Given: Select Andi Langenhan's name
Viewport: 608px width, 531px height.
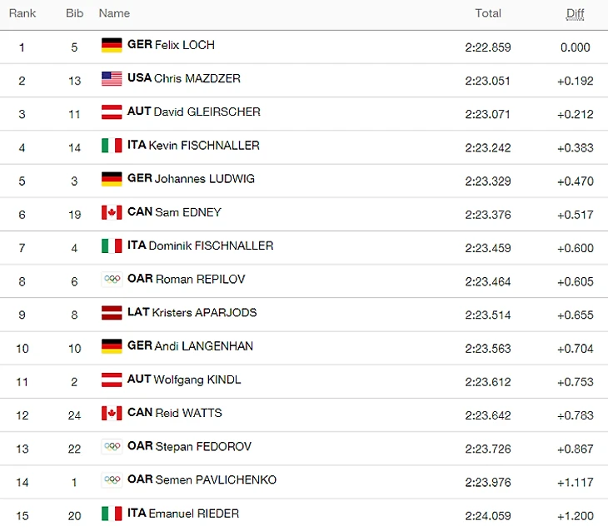Looking at the screenshot, I should [x=204, y=346].
